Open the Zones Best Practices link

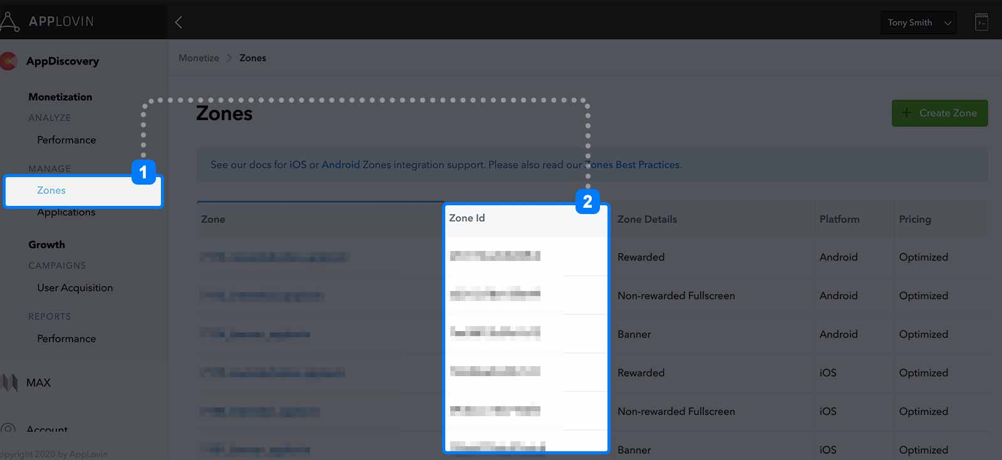coord(633,165)
